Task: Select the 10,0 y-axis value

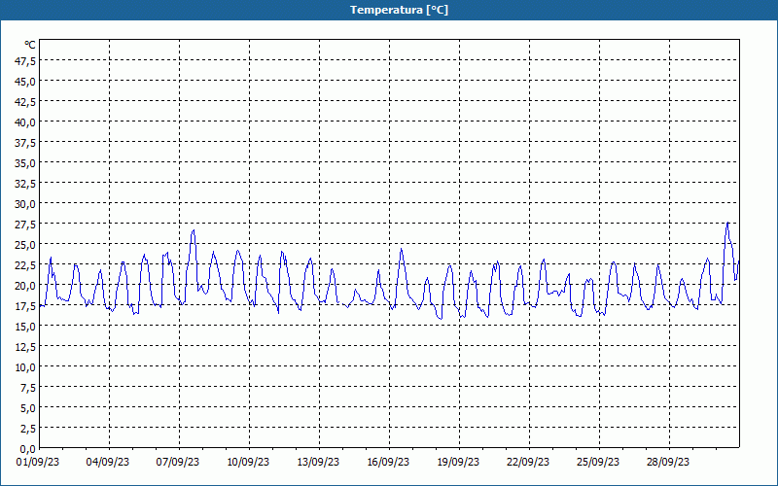Action: pyautogui.click(x=25, y=367)
